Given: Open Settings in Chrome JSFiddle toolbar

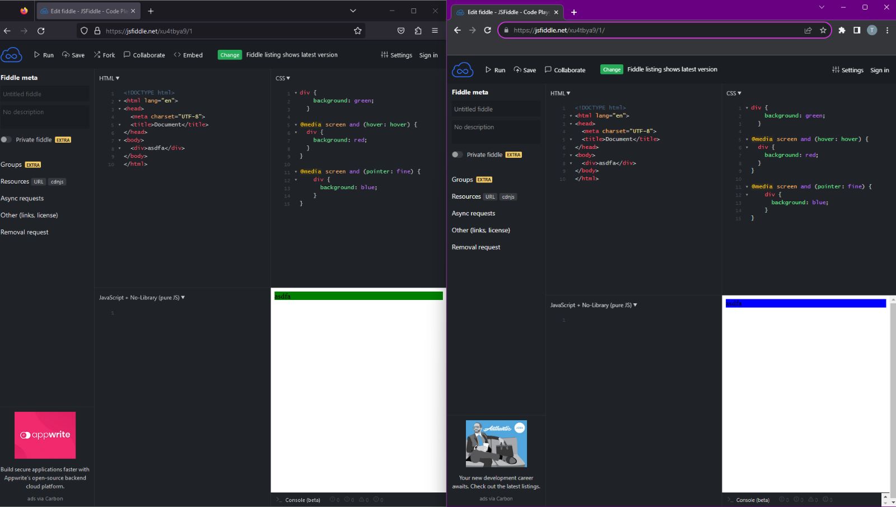Looking at the screenshot, I should 848,70.
